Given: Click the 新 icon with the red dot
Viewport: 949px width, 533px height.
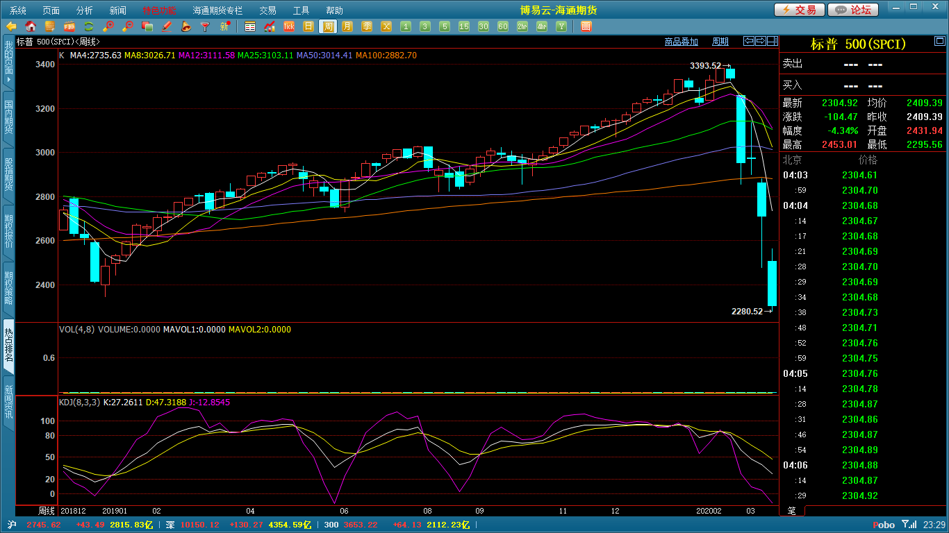Looking at the screenshot, I should [225, 26].
